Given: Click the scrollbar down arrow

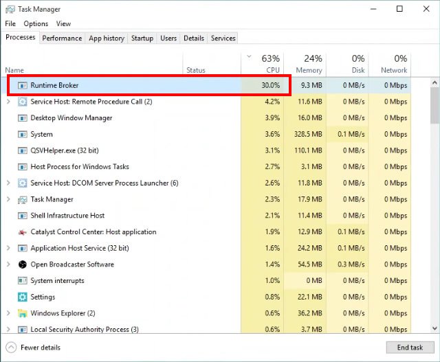Looking at the screenshot, I should point(434,328).
